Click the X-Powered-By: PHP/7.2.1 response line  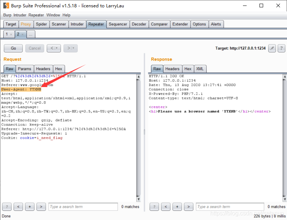point(176,94)
